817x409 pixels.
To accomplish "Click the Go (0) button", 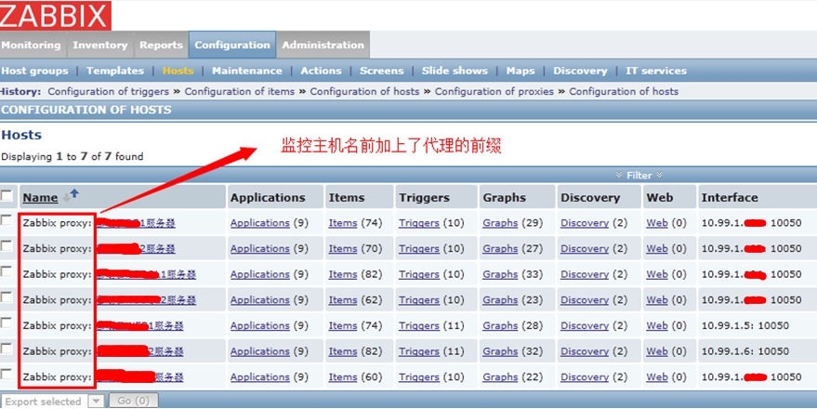I will pyautogui.click(x=134, y=402).
